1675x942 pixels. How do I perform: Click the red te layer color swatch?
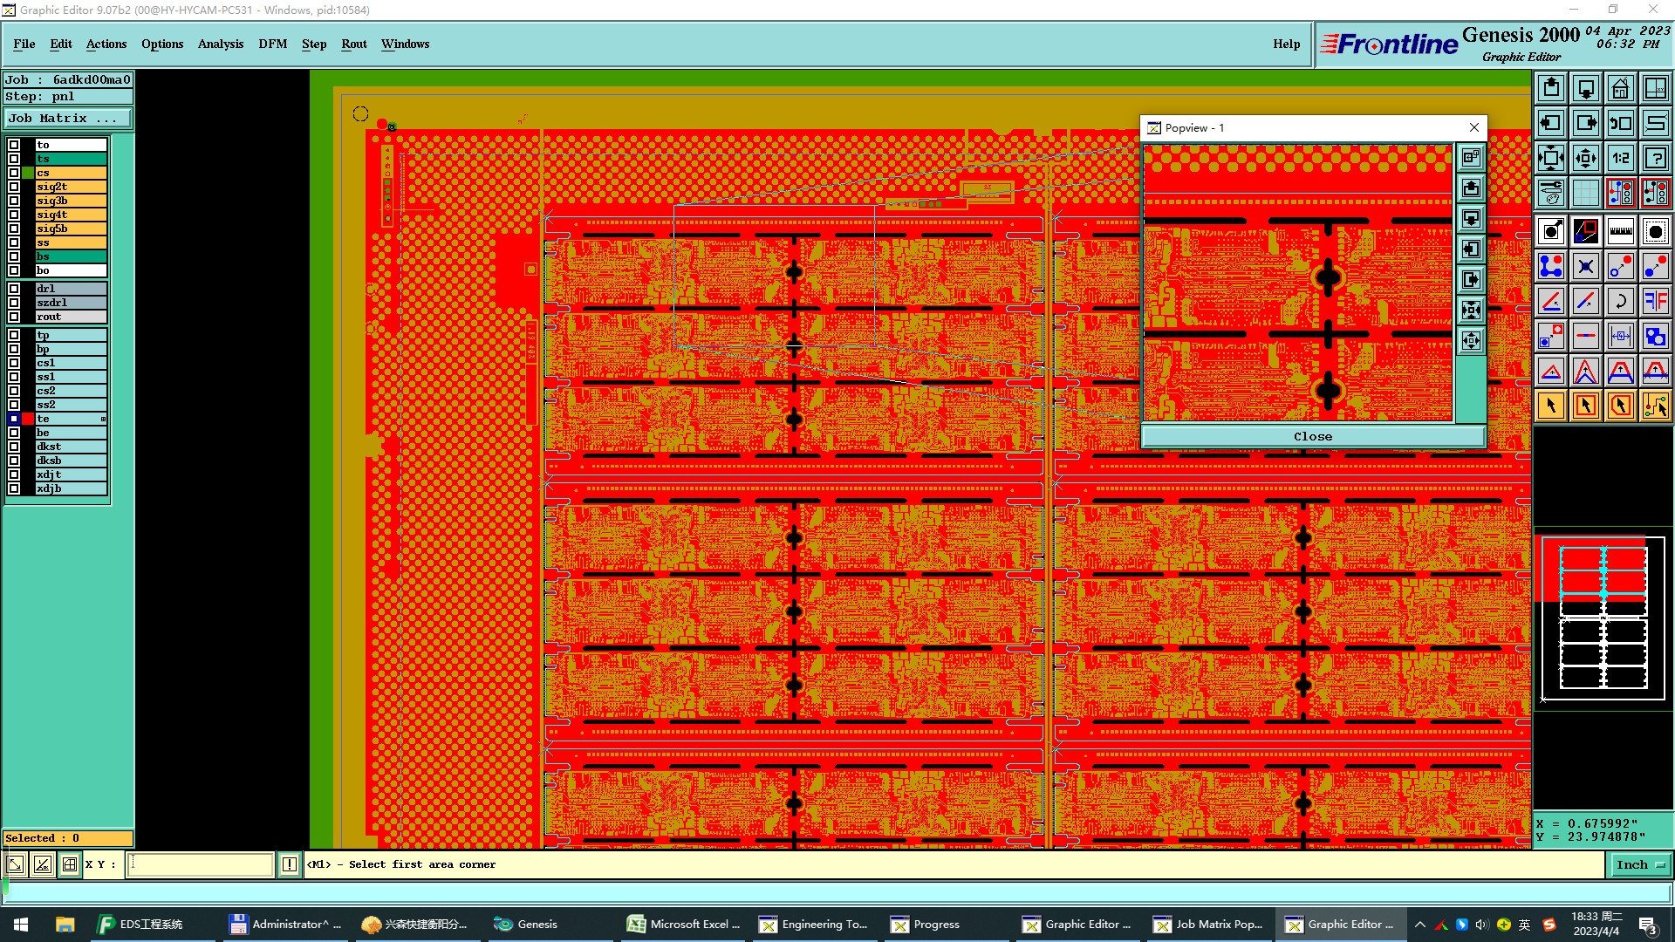tap(28, 419)
